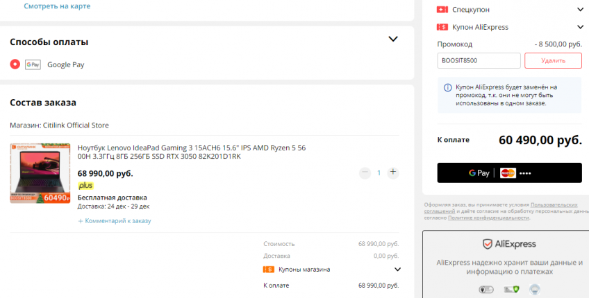Click the 'Магазин: Citilink Official Store' text
This screenshot has height=298, width=589.
click(x=59, y=125)
